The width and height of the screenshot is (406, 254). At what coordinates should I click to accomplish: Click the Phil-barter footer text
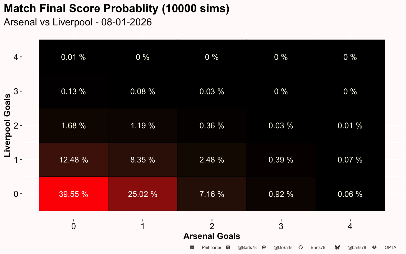tap(211, 248)
